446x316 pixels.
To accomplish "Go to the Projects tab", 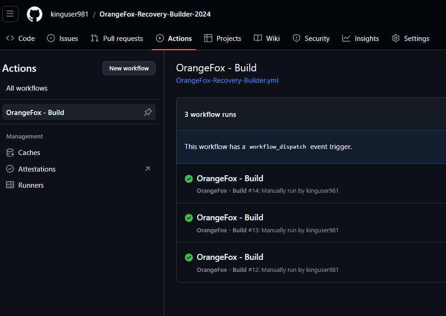I will pos(223,38).
